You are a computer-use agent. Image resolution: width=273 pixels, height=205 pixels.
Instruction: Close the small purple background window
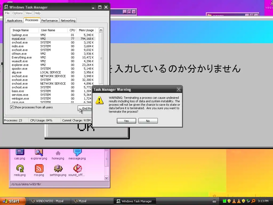pyautogui.click(x=134, y=12)
